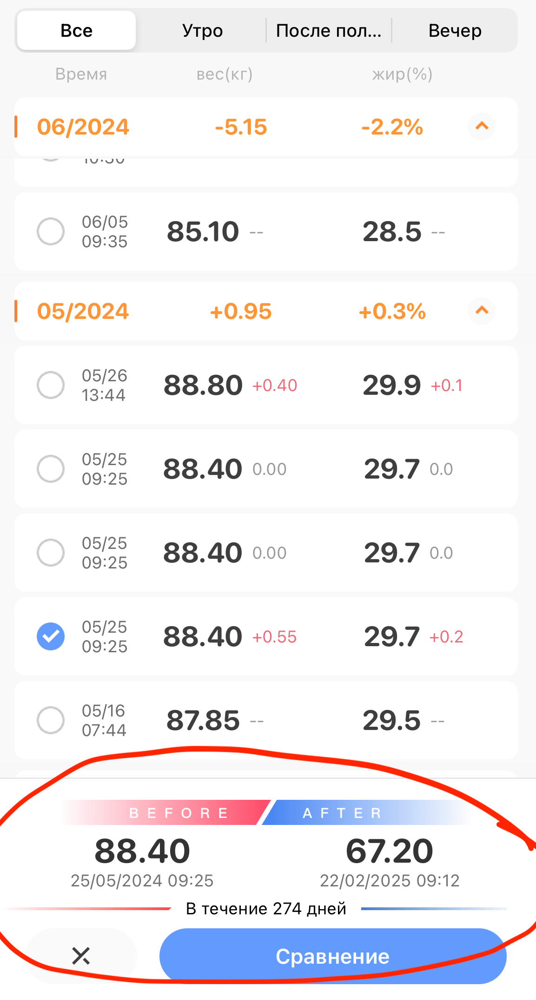Viewport: 536px width, 1000px height.
Task: Uncheck the selected 88.40 +0.55 record
Action: (x=51, y=636)
